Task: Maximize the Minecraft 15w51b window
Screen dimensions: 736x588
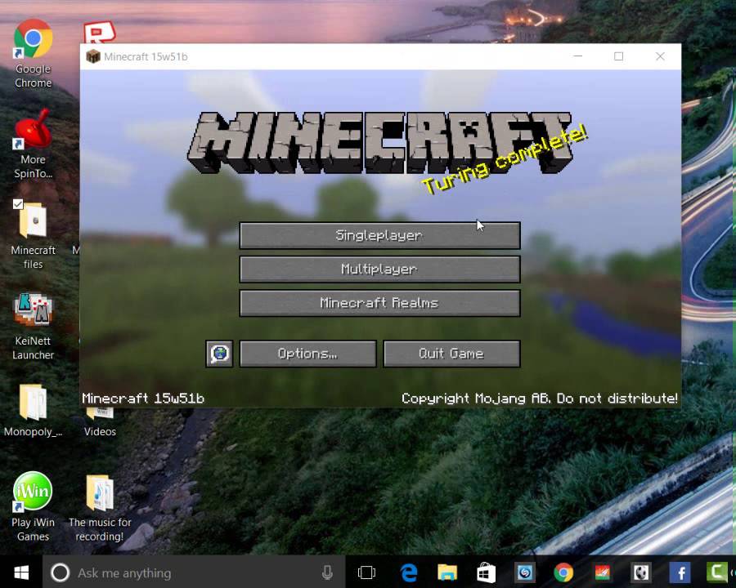Action: 619,56
